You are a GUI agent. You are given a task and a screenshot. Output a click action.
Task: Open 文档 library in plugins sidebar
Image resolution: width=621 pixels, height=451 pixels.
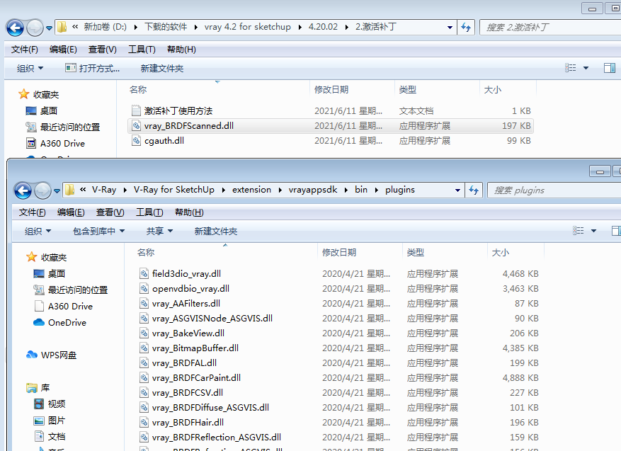coord(50,437)
